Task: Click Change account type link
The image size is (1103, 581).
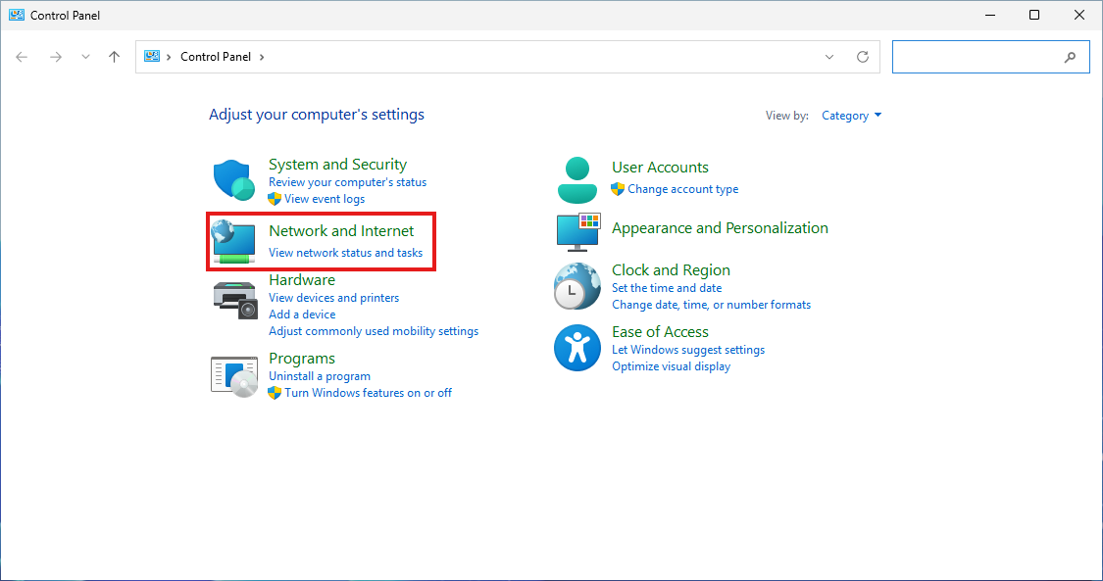Action: (x=683, y=189)
